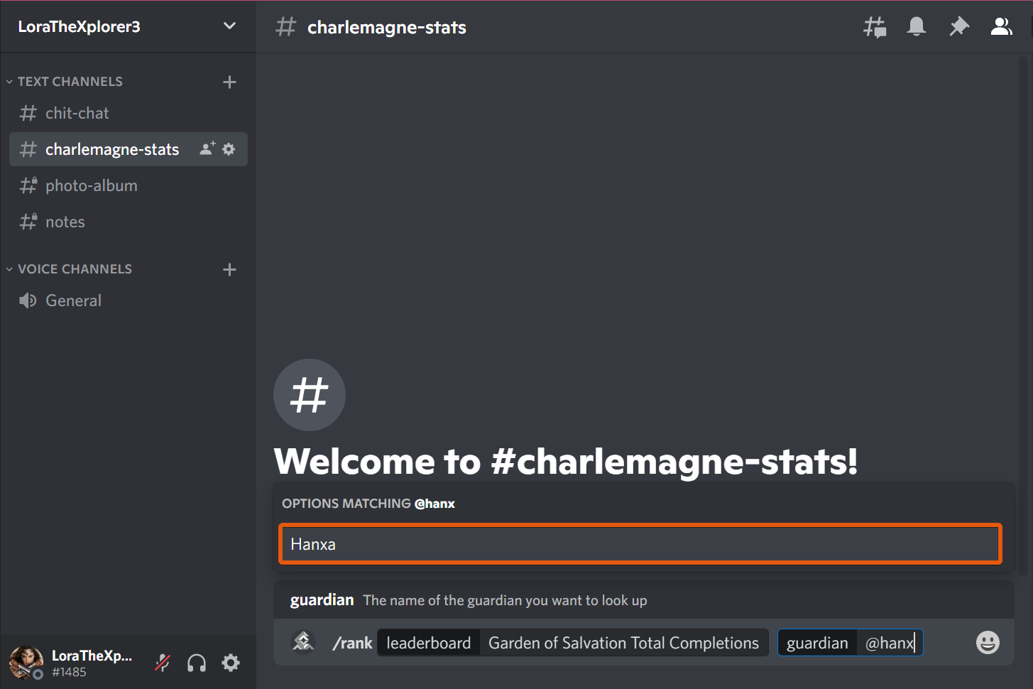This screenshot has width=1033, height=689.
Task: Click the guardian option label in the message bar
Action: click(817, 643)
